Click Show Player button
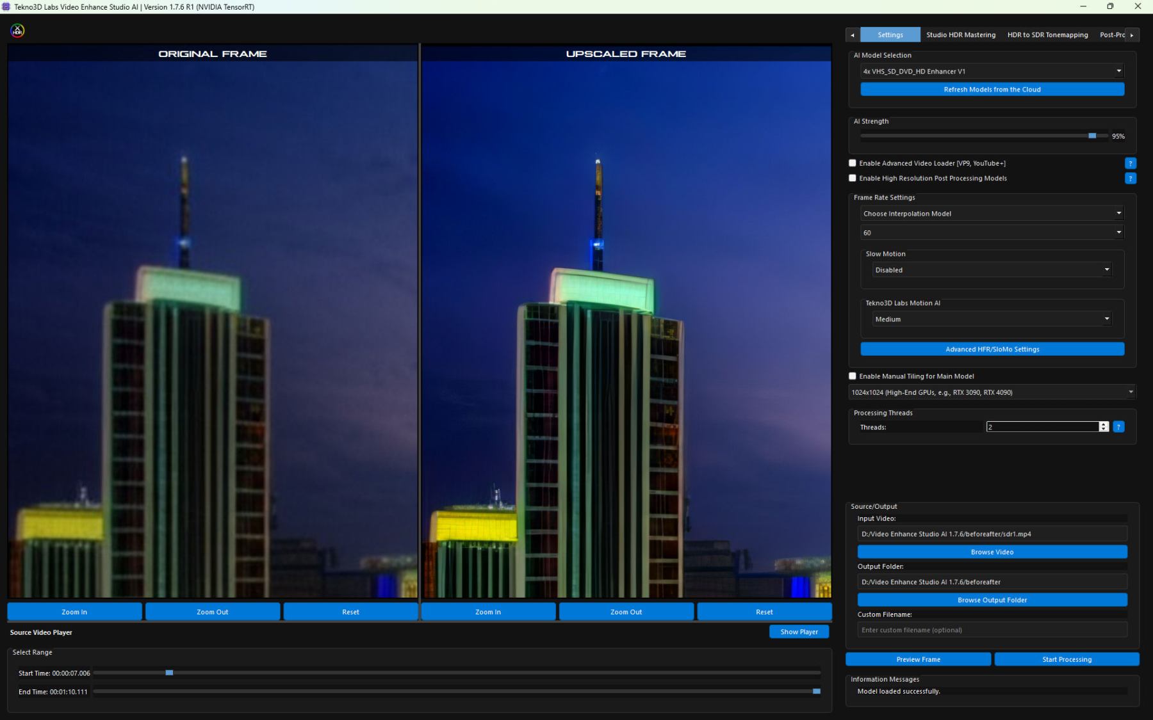Image resolution: width=1153 pixels, height=720 pixels. pos(799,632)
